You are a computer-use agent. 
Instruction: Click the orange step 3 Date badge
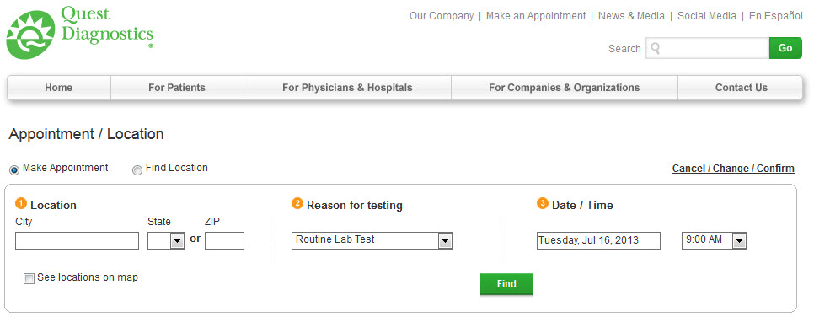tap(543, 204)
